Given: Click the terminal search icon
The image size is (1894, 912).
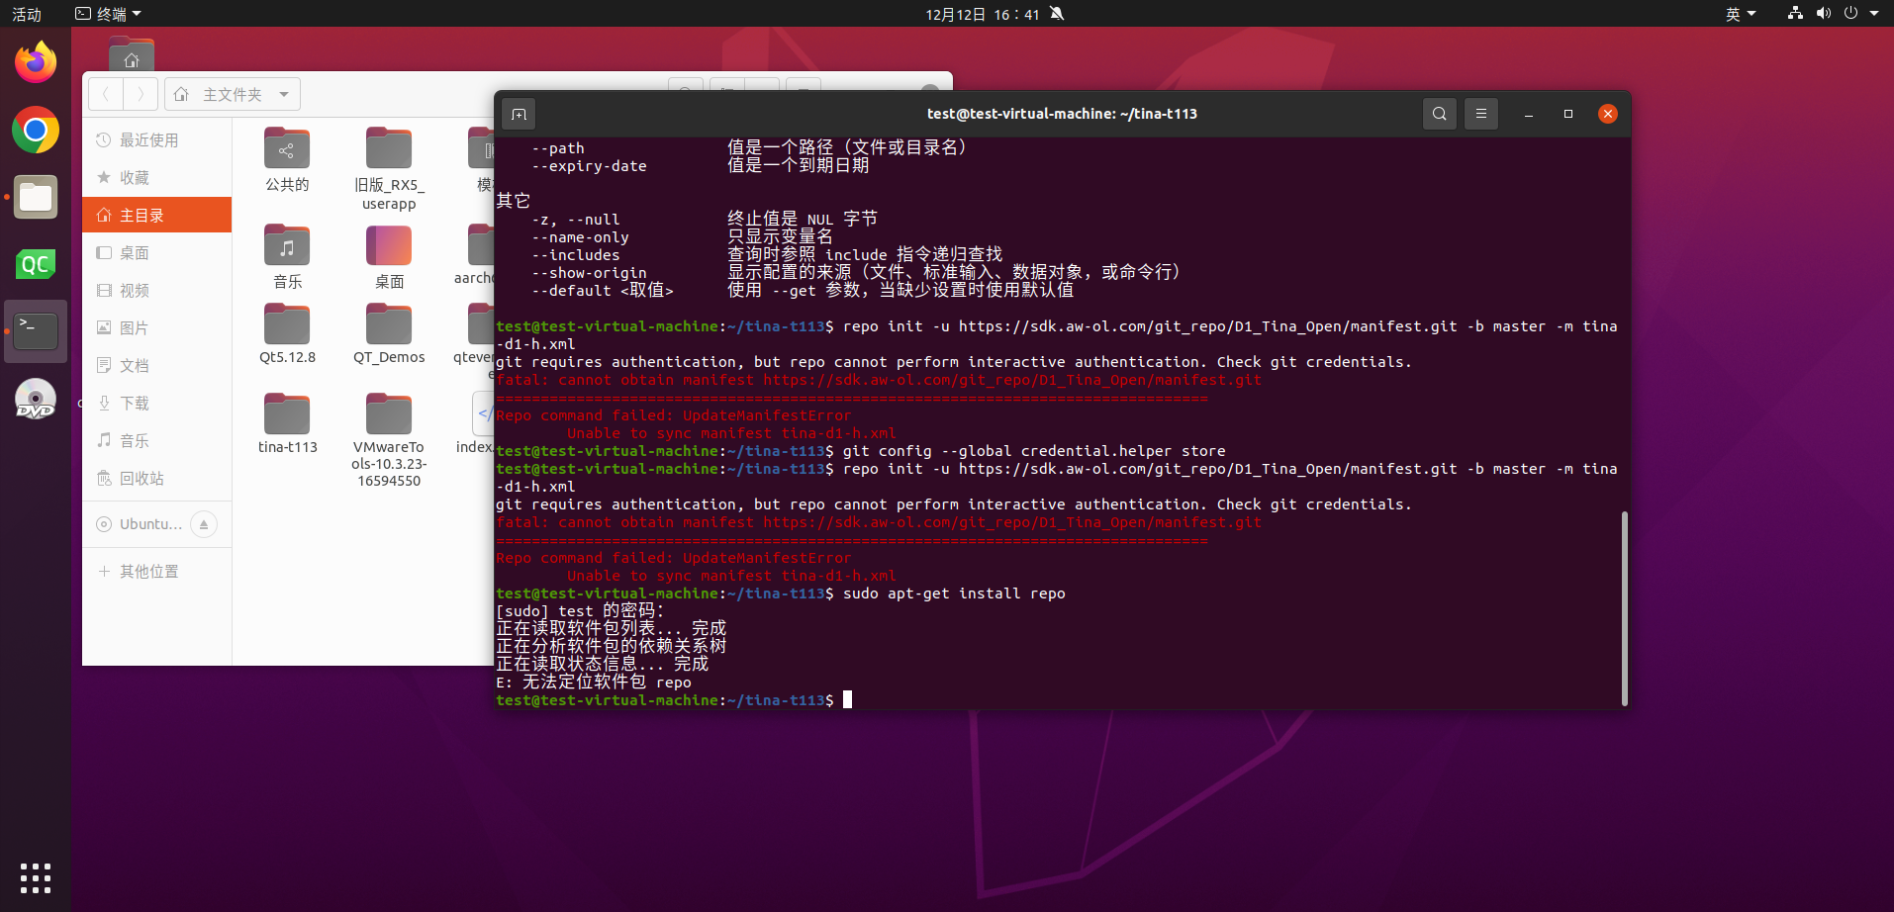Looking at the screenshot, I should (x=1439, y=114).
